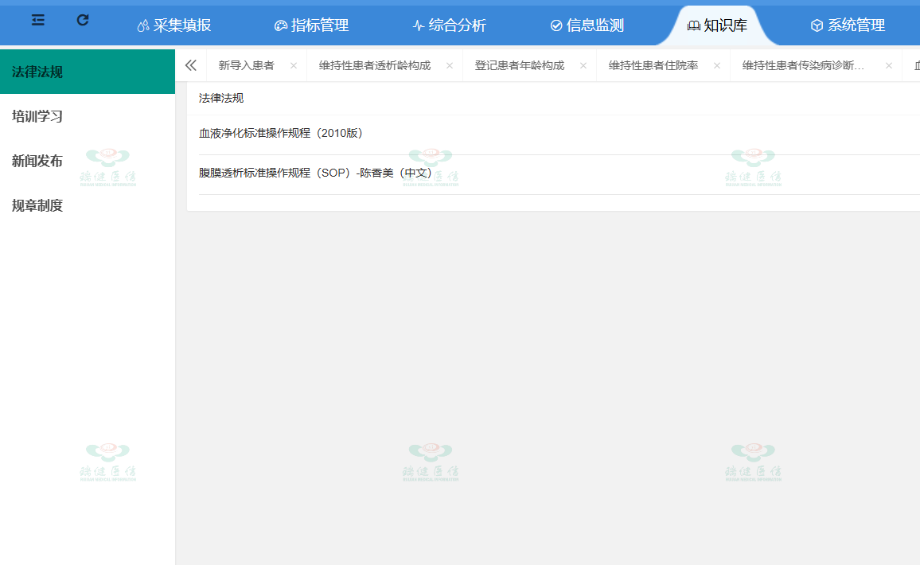The image size is (920, 565).
Task: Open 新闻发布 in the sidebar
Action: pyautogui.click(x=88, y=161)
